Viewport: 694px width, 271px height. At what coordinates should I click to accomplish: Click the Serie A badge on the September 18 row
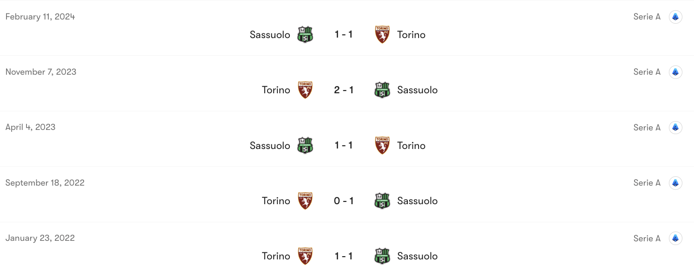coord(676,182)
